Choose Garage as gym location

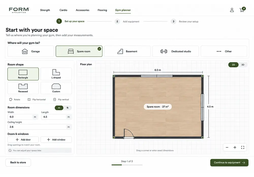click(31, 51)
